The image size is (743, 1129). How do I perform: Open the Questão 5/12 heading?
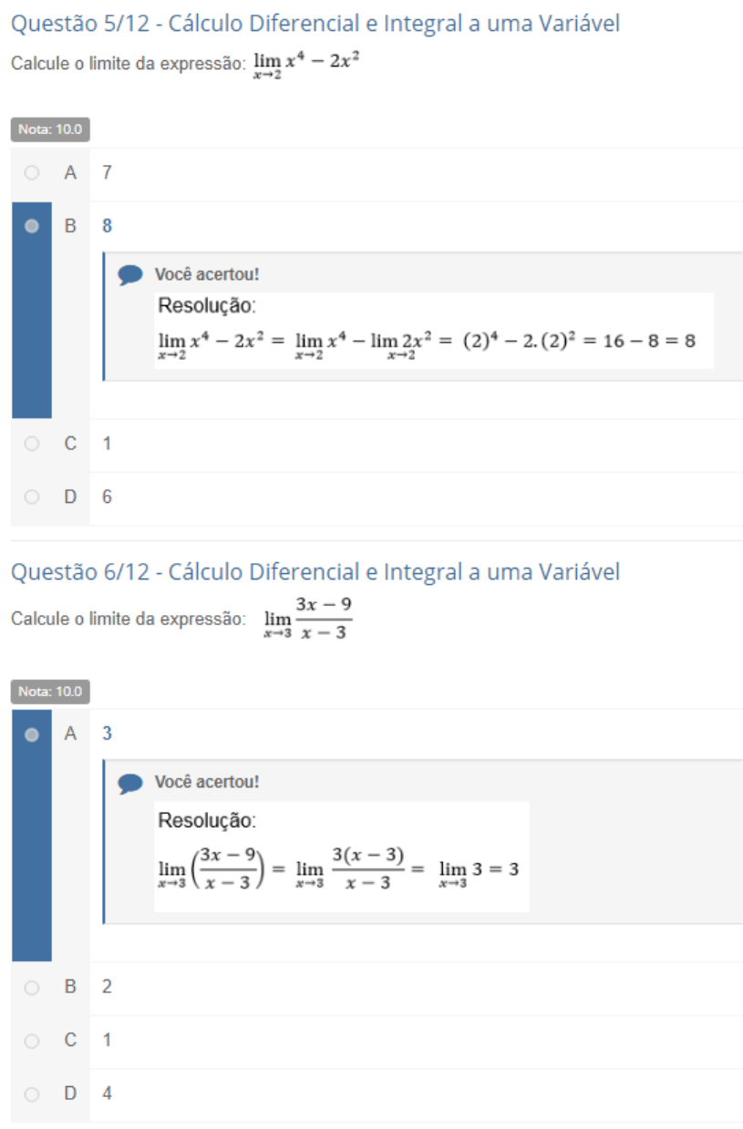tap(315, 24)
